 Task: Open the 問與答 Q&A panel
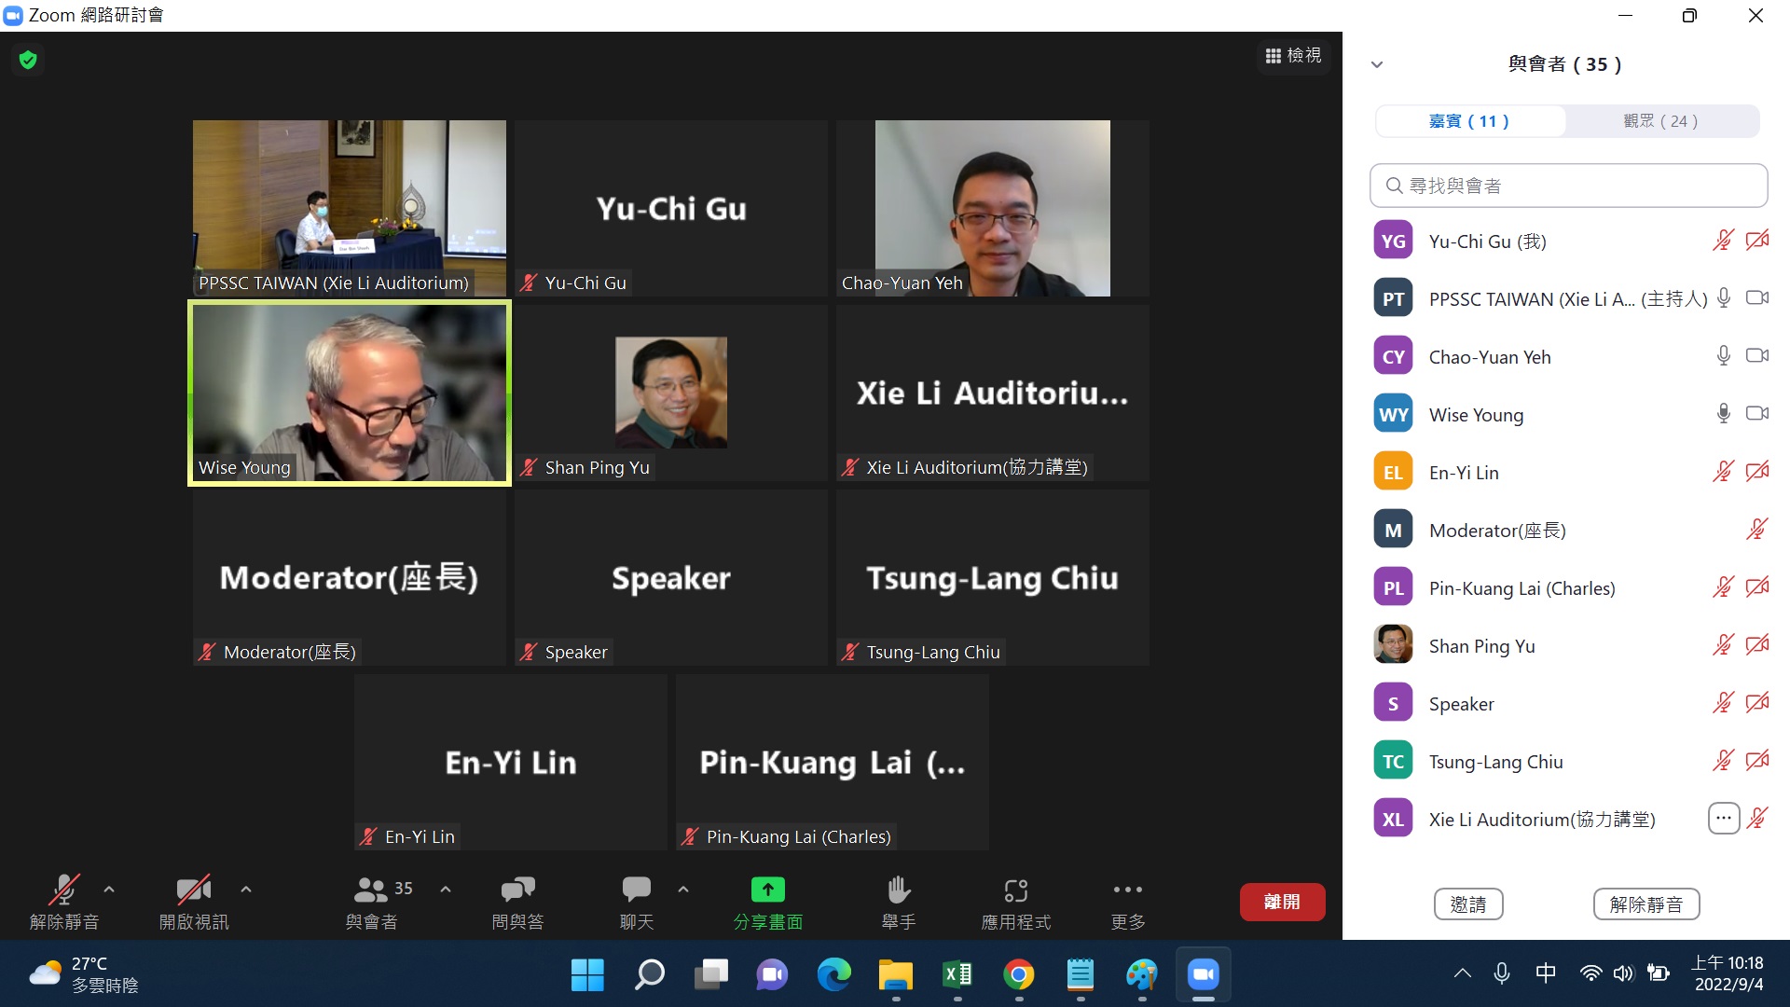point(517,903)
